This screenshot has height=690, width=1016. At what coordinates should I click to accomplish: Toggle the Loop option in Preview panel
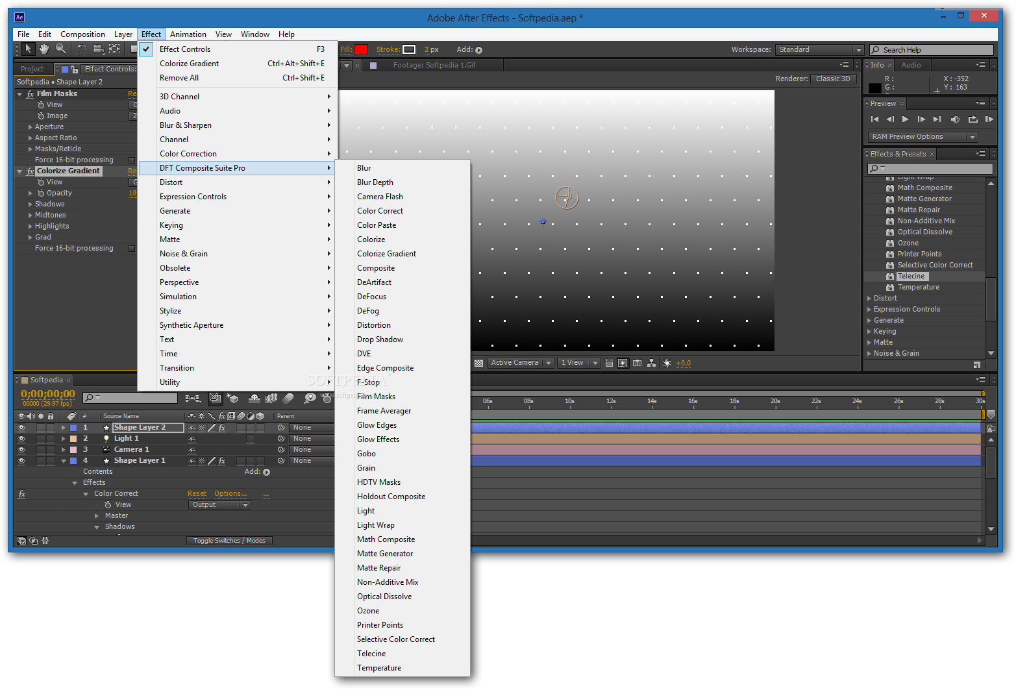click(973, 119)
